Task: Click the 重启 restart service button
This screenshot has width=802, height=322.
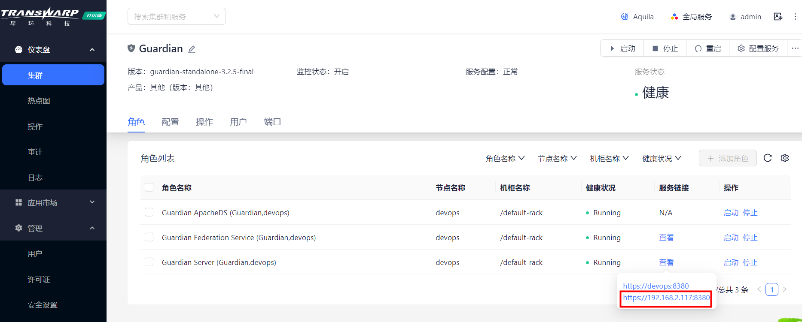Action: pos(708,48)
